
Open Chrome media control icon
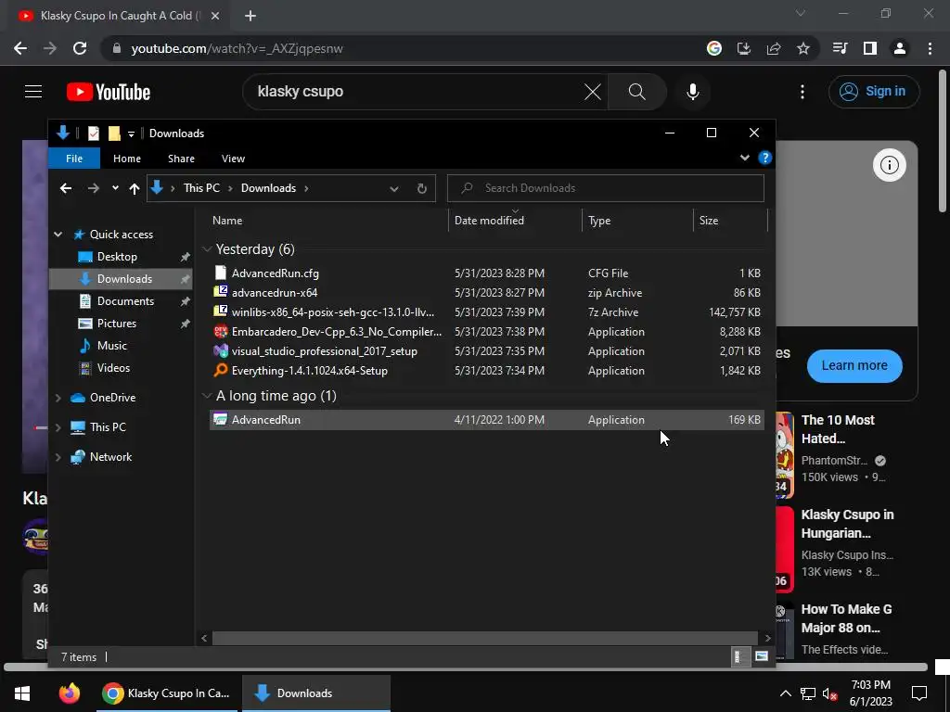tap(841, 48)
